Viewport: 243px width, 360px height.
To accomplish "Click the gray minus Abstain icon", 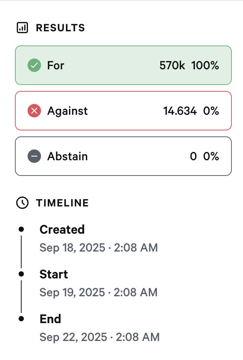I will pyautogui.click(x=34, y=156).
